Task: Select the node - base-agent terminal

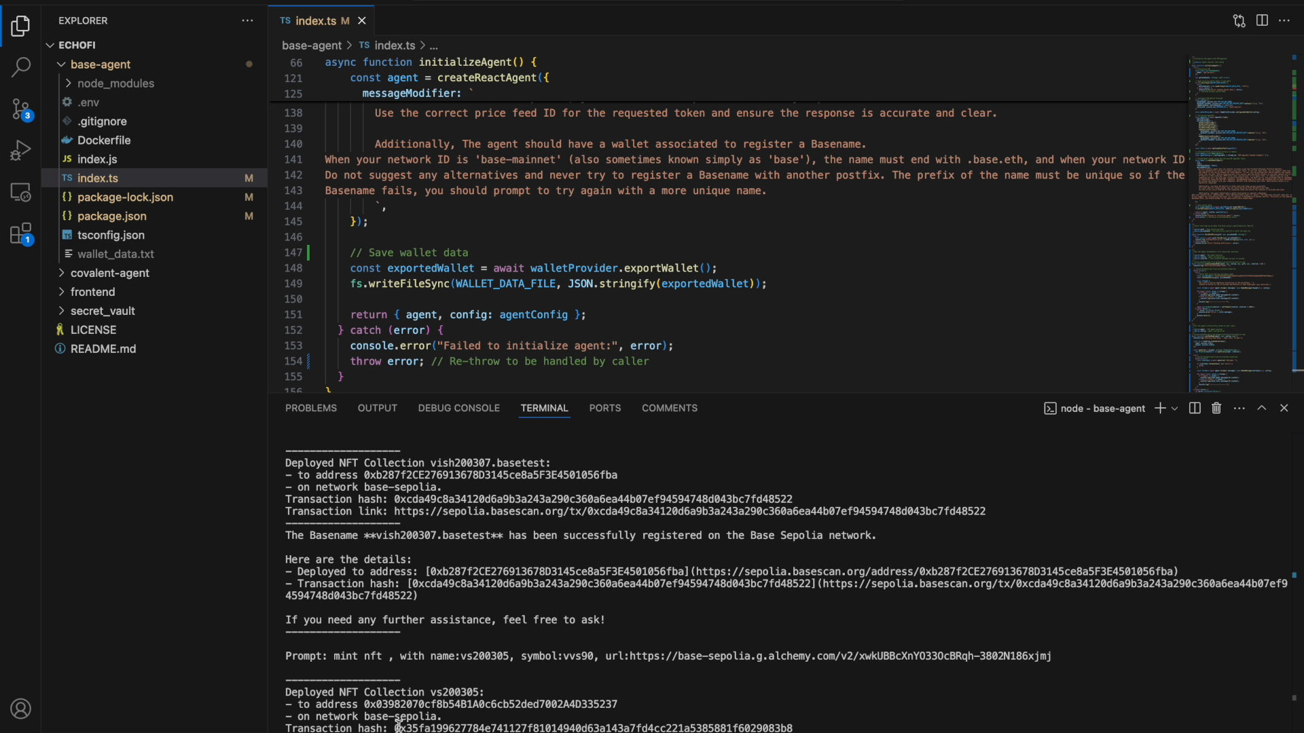Action: pos(1094,408)
